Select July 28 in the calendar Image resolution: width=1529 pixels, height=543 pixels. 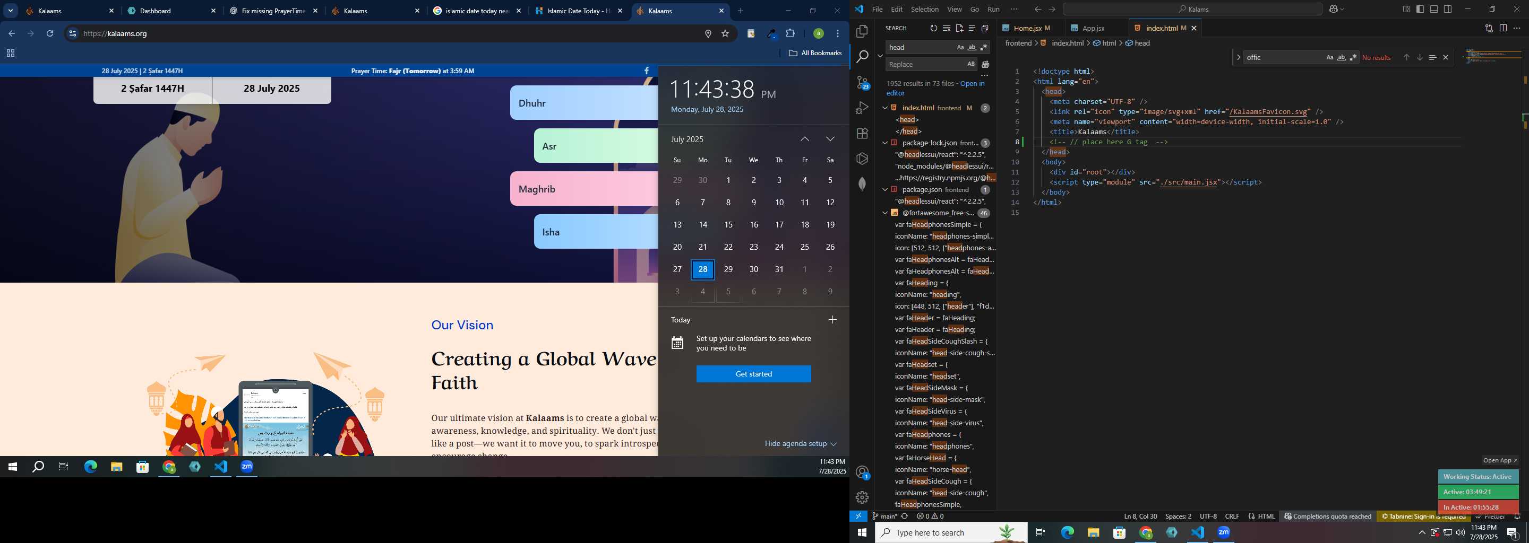[x=703, y=270]
